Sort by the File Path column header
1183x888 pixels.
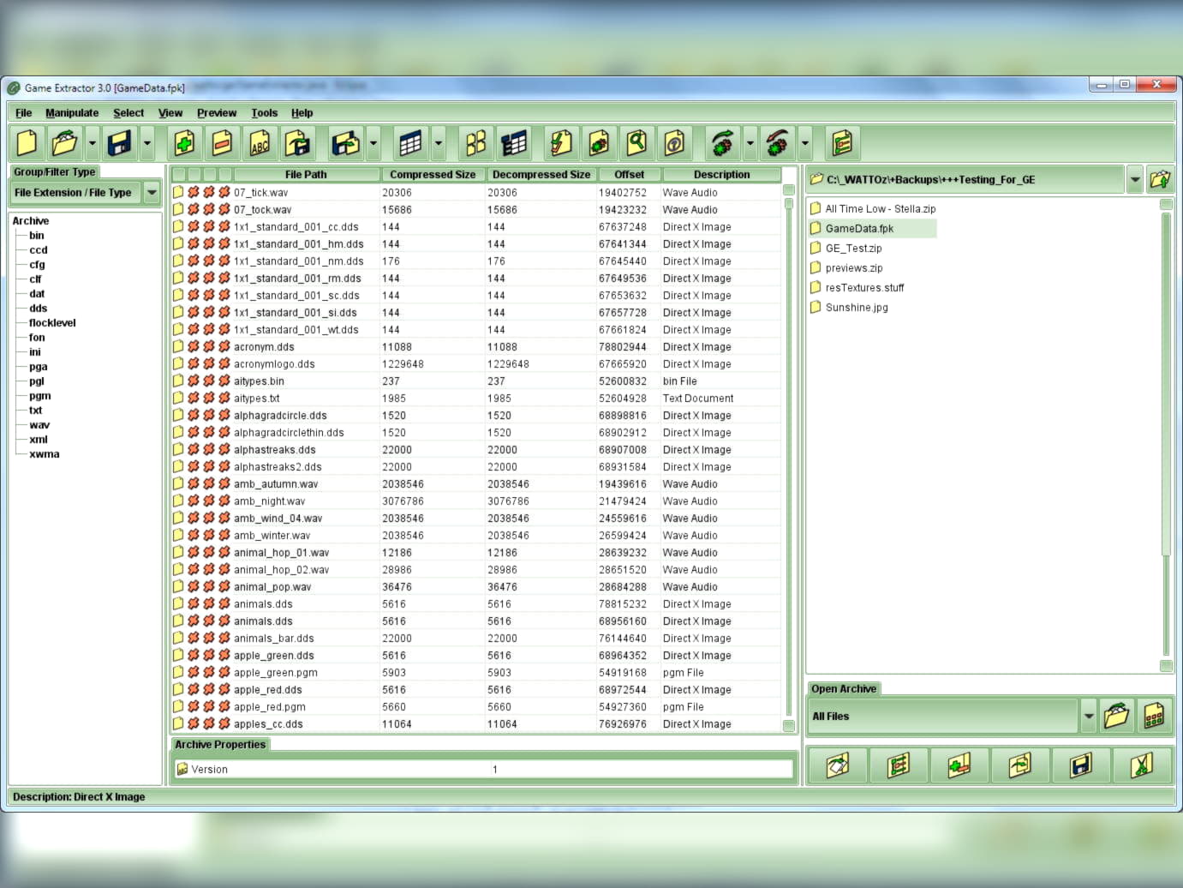(x=306, y=175)
